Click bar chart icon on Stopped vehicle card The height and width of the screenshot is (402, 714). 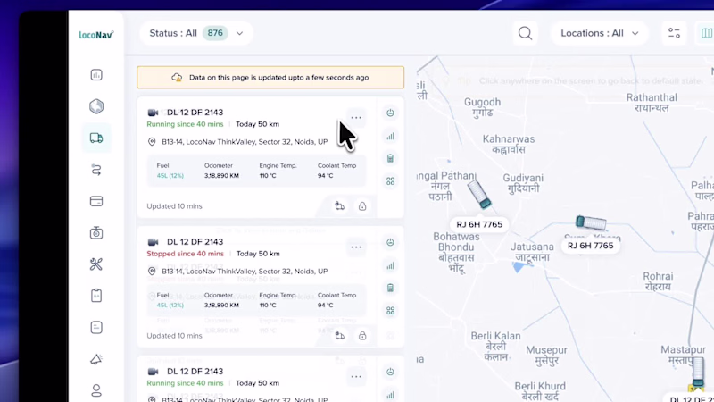point(390,265)
